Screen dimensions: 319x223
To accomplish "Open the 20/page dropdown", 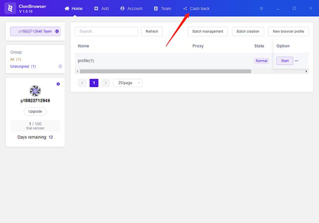I will click(128, 83).
